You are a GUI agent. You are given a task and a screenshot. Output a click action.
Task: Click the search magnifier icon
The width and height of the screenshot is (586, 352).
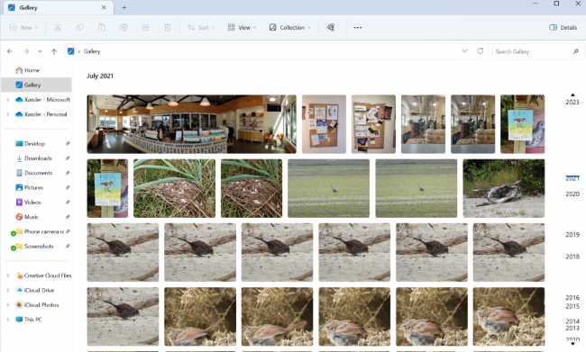tap(576, 51)
